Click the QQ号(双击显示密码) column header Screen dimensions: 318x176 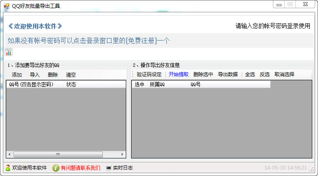[x=35, y=84]
